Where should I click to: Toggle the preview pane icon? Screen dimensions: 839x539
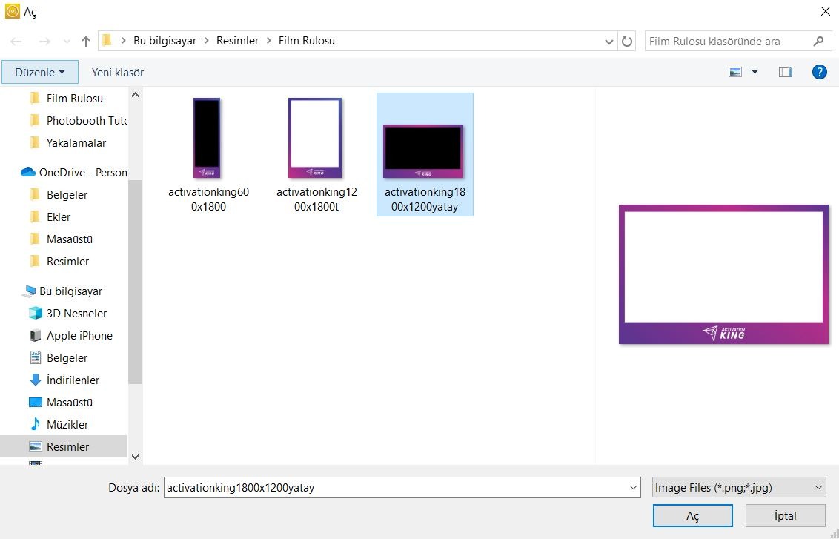tap(786, 72)
